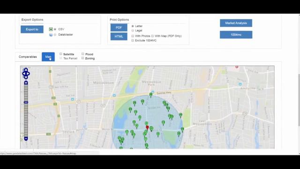Click the train station icon near Massapequa Park
The width and height of the screenshot is (300, 169).
pyautogui.click(x=153, y=92)
